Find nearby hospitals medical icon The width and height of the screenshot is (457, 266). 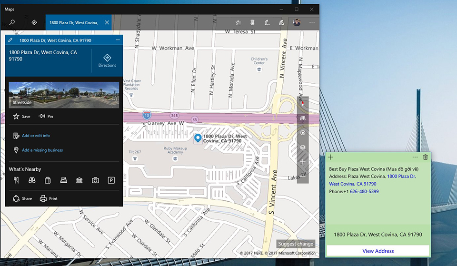[x=95, y=180]
